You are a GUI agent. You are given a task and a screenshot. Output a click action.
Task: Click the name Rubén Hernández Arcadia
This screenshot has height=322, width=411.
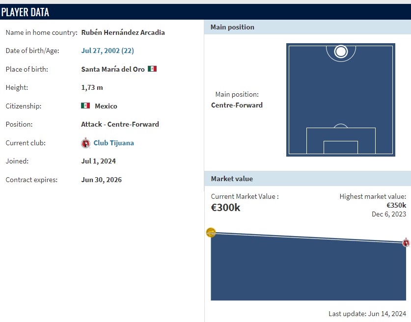pos(123,32)
